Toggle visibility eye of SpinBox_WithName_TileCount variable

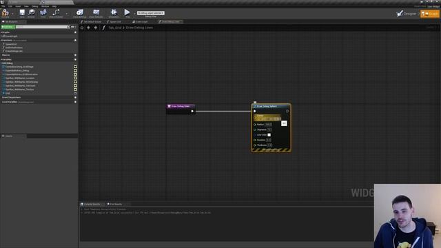[x=75, y=85]
